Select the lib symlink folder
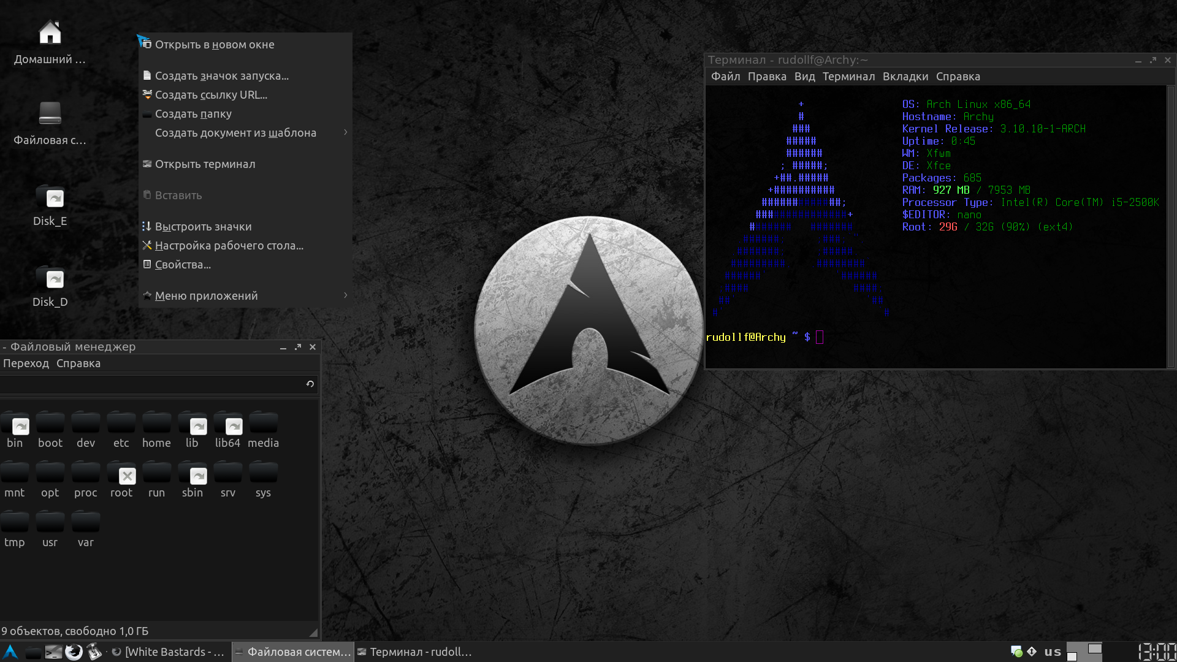 [192, 430]
